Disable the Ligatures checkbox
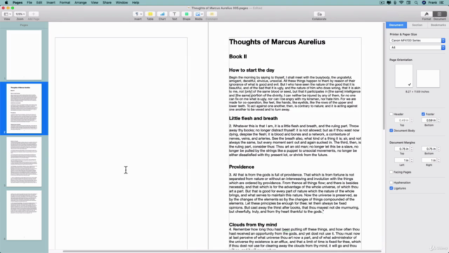Screen dimensions: 449x253 point(391,188)
